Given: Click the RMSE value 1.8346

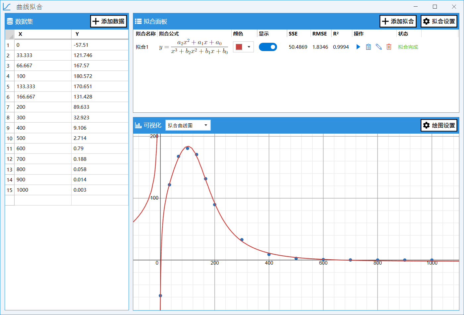Looking at the screenshot, I should tap(320, 47).
